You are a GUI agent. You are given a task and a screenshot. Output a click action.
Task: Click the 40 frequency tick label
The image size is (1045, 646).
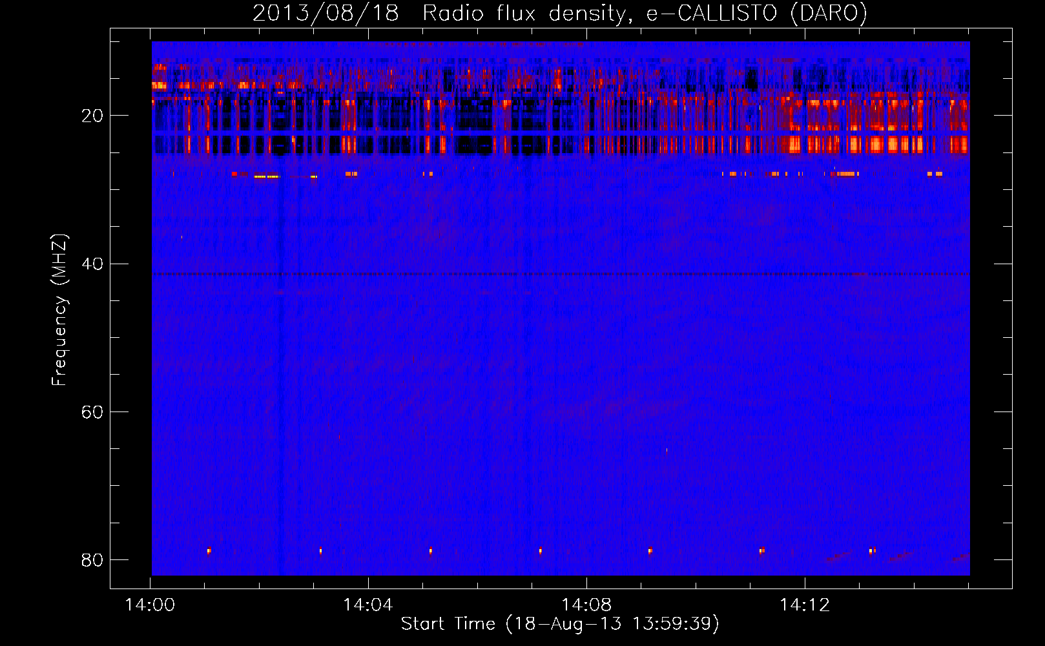[92, 264]
